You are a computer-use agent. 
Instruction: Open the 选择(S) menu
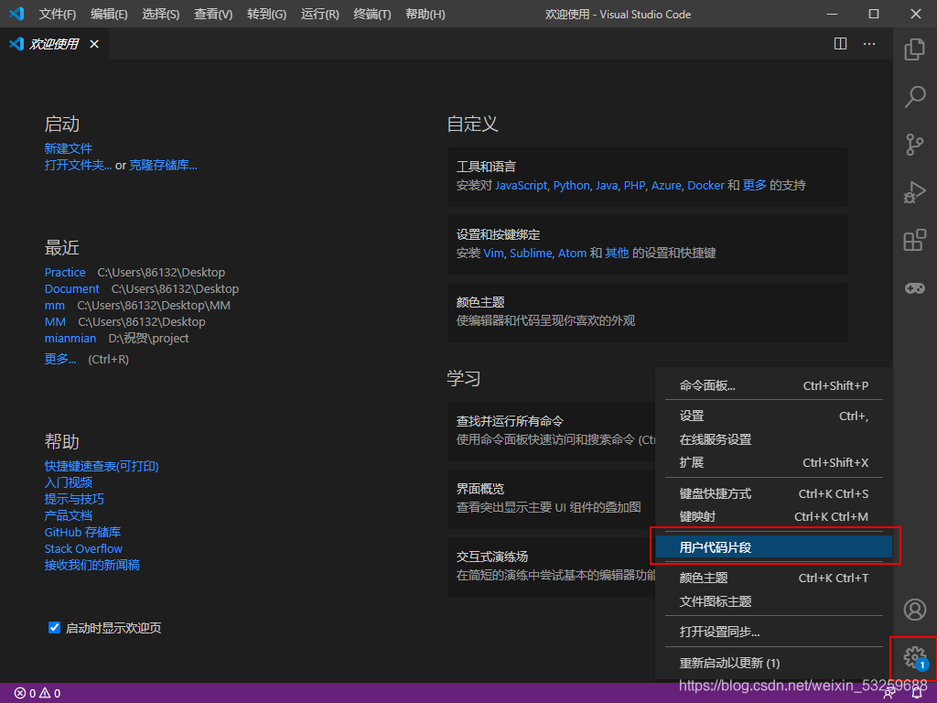(161, 14)
